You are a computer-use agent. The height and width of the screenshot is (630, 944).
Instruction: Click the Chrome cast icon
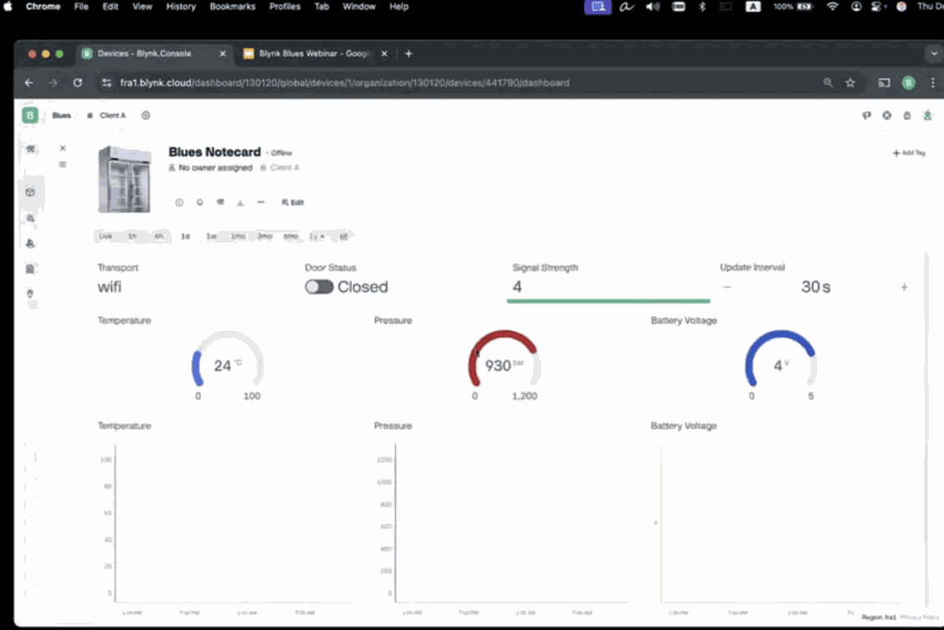[884, 83]
